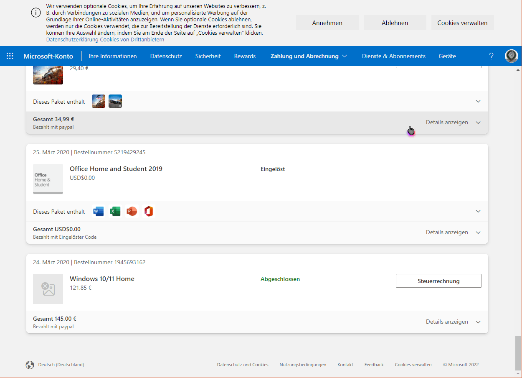This screenshot has width=522, height=378.
Task: Open the Office Home and Student 2019 title
Action: (116, 169)
